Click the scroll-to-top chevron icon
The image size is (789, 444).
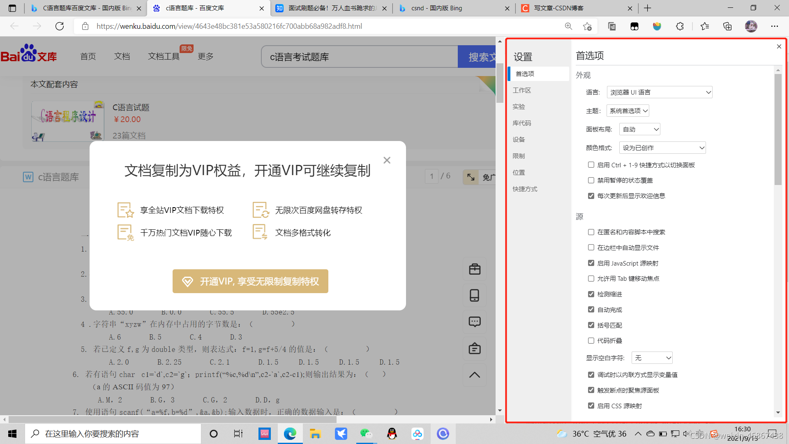click(475, 375)
